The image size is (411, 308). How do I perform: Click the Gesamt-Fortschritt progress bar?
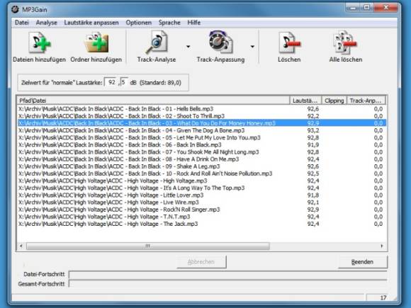[x=227, y=284]
